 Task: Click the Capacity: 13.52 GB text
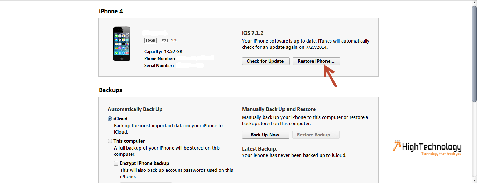[163, 51]
